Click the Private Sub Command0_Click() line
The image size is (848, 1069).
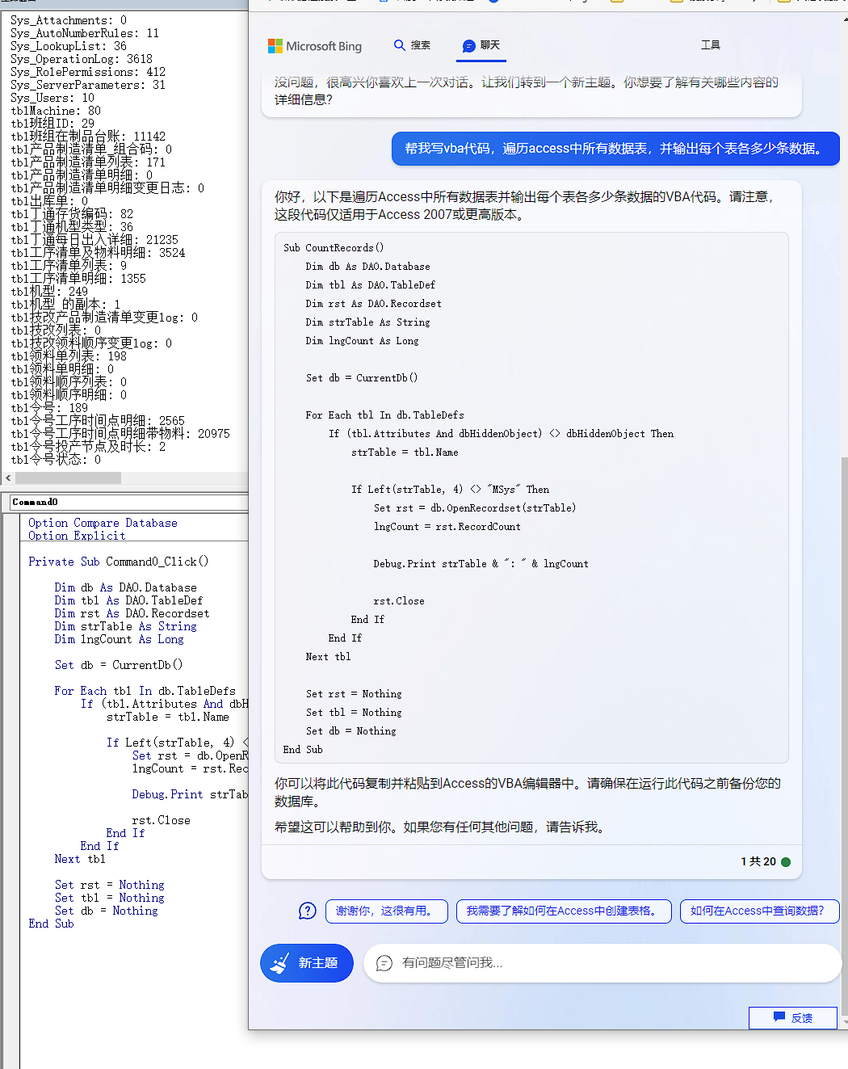click(x=118, y=562)
